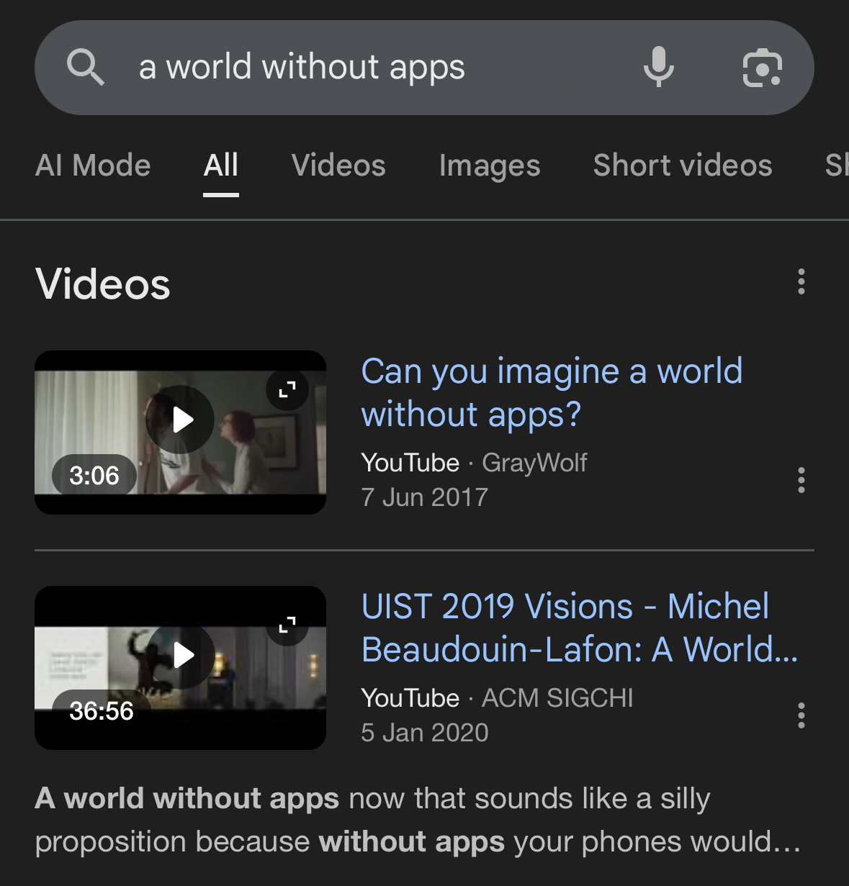Image resolution: width=849 pixels, height=886 pixels.
Task: Go to the Short videos tab
Action: pos(682,166)
